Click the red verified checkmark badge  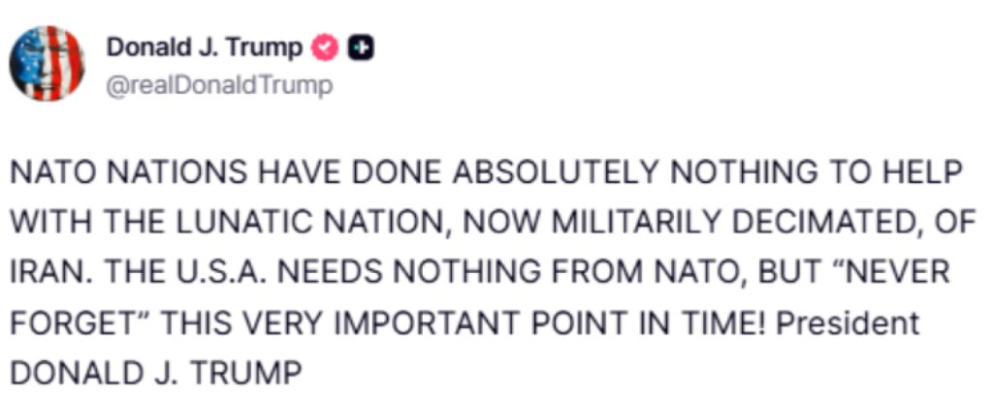(327, 47)
